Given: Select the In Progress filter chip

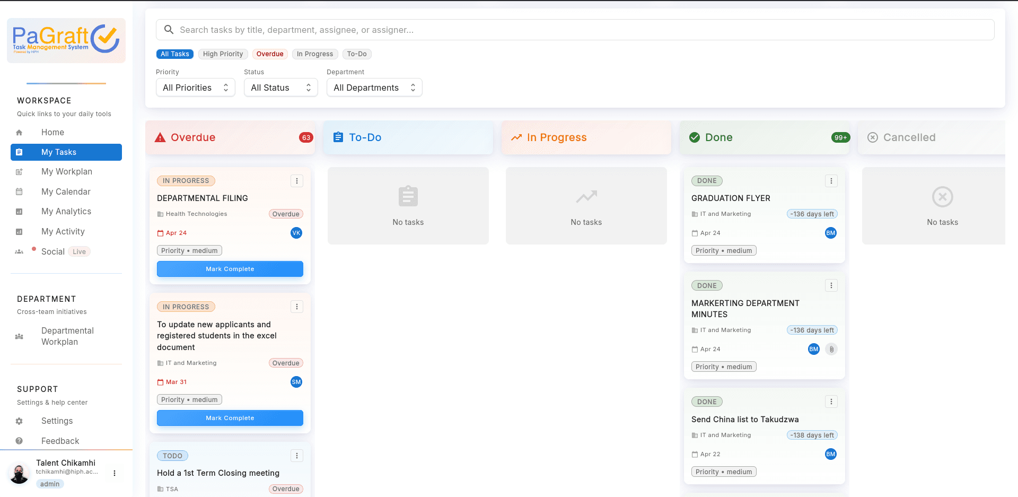Looking at the screenshot, I should [315, 54].
